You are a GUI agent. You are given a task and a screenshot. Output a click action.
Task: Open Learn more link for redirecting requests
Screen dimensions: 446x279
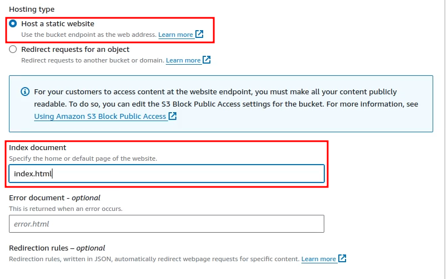tap(183, 60)
